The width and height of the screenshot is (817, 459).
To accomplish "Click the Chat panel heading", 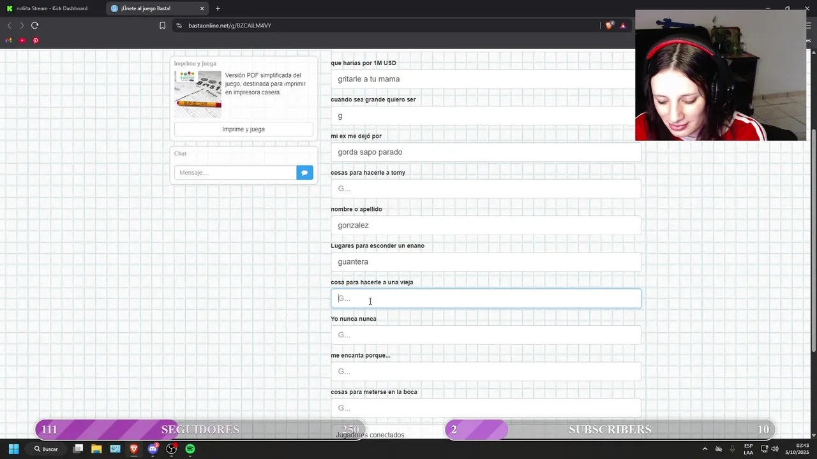I will click(181, 154).
